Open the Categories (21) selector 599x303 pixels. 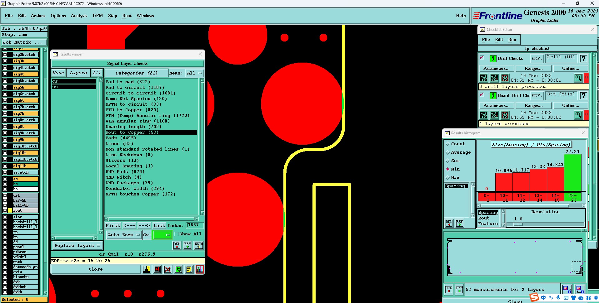click(x=137, y=73)
